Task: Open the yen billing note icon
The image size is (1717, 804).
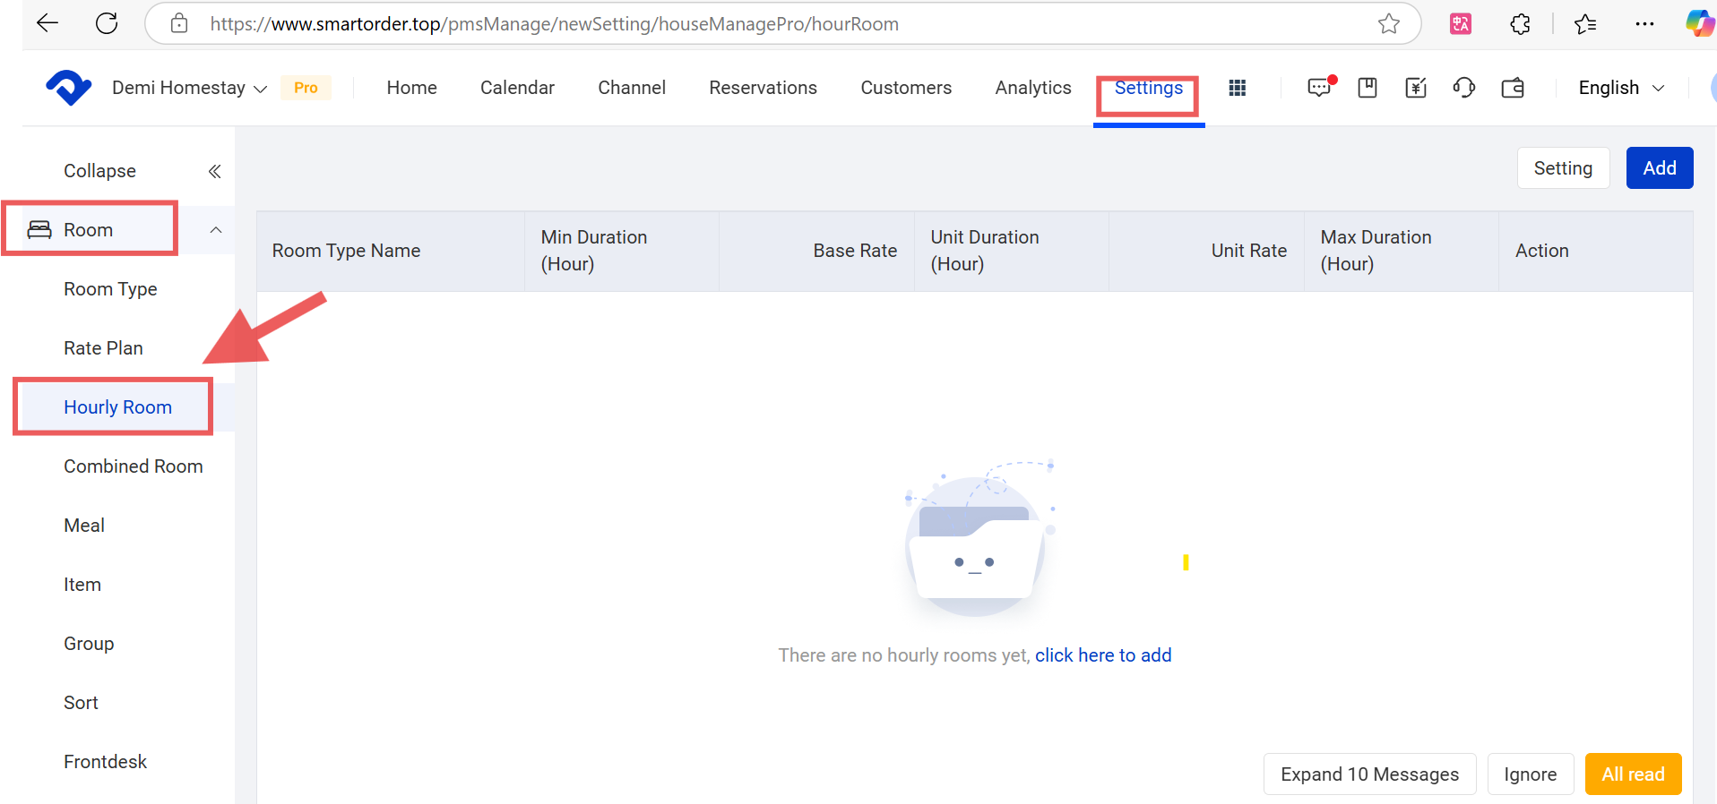Action: (1416, 88)
